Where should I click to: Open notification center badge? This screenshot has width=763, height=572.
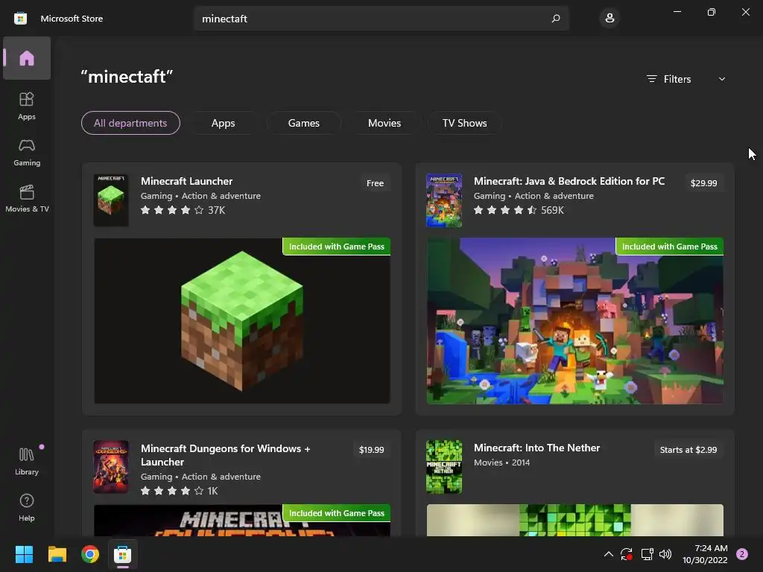click(742, 554)
